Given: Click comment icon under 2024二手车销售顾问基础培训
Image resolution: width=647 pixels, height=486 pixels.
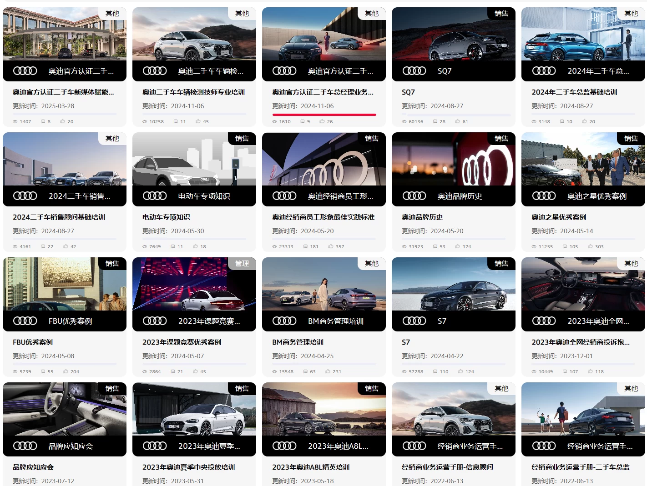Looking at the screenshot, I should click(43, 246).
